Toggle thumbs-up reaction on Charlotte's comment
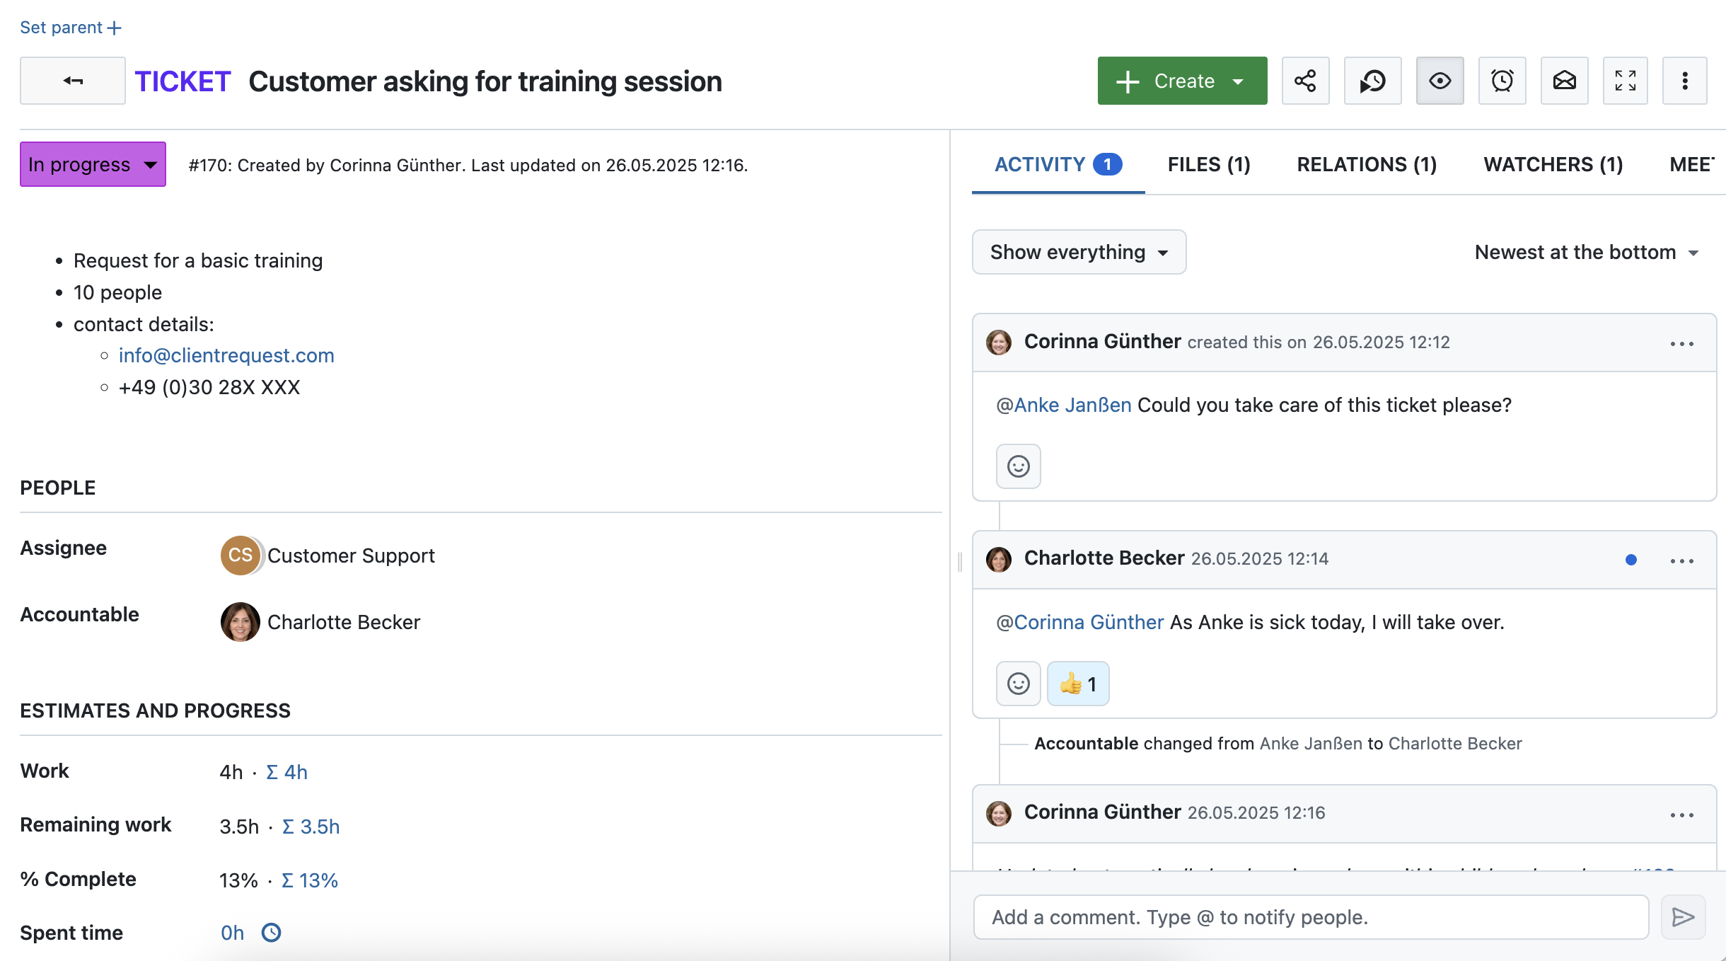Image resolution: width=1726 pixels, height=961 pixels. [1077, 684]
